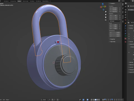Lock the Scale Z value
Screen dimensions: 134x101
[x=120, y=29]
